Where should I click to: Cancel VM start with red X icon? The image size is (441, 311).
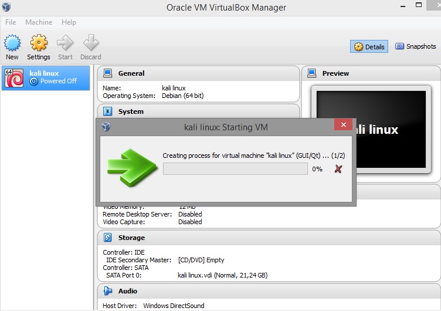click(338, 169)
